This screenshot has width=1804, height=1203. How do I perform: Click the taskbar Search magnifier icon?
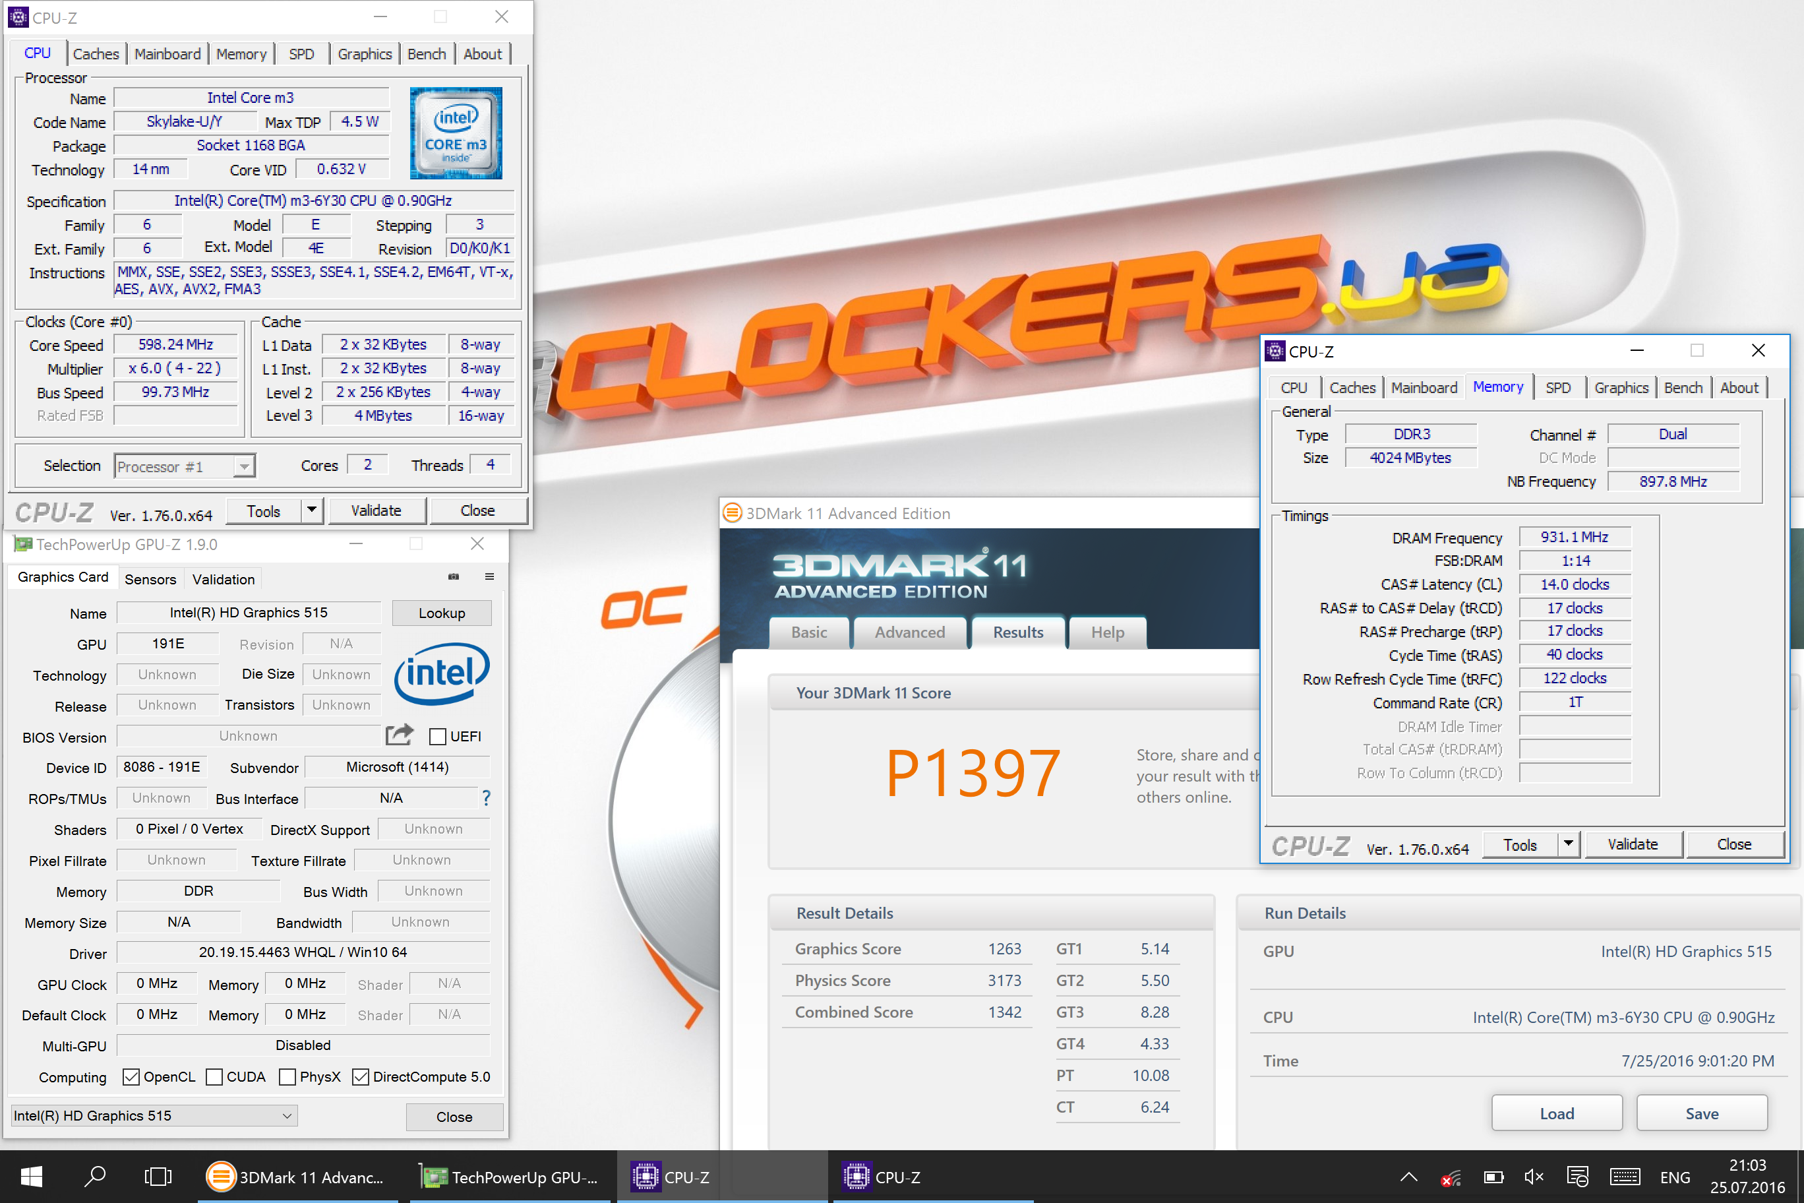point(95,1177)
